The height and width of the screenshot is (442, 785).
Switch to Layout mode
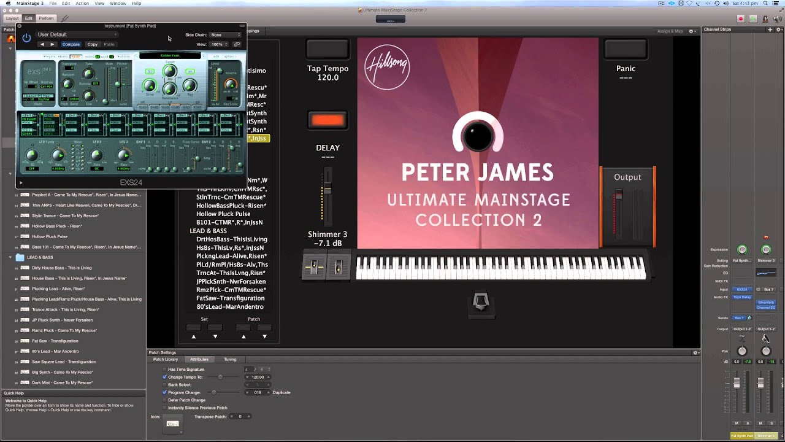pos(12,18)
